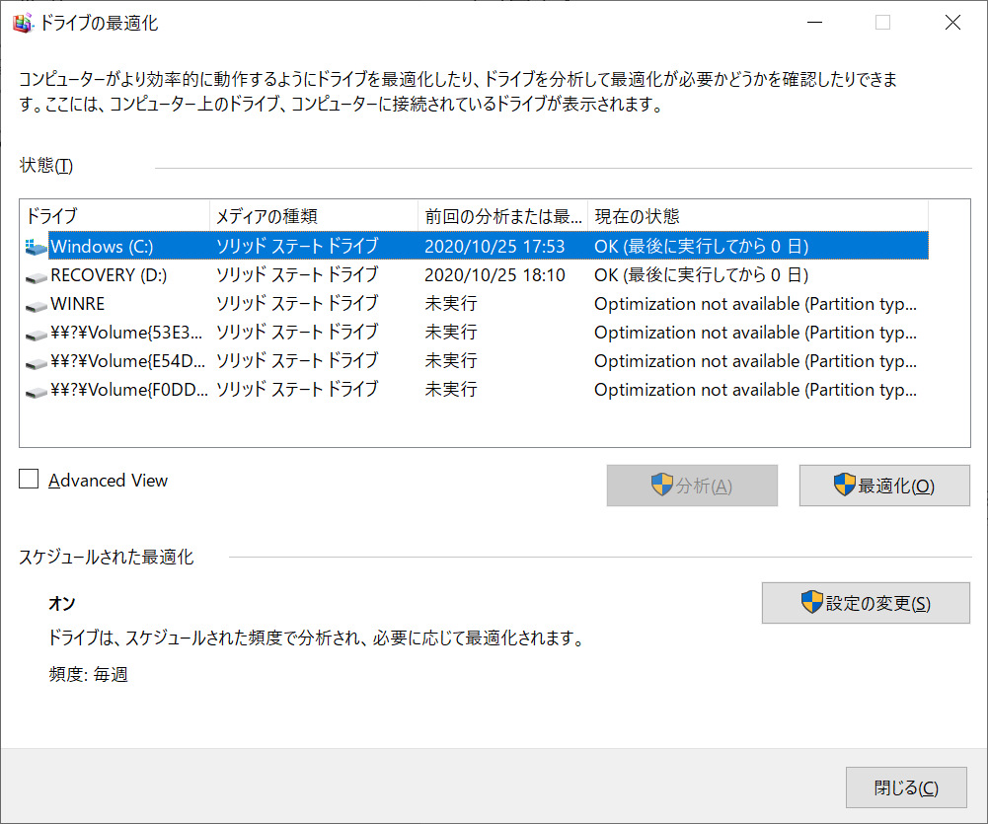Open 設定の変更(S) settings button text
This screenshot has height=824, width=988.
pos(877,603)
